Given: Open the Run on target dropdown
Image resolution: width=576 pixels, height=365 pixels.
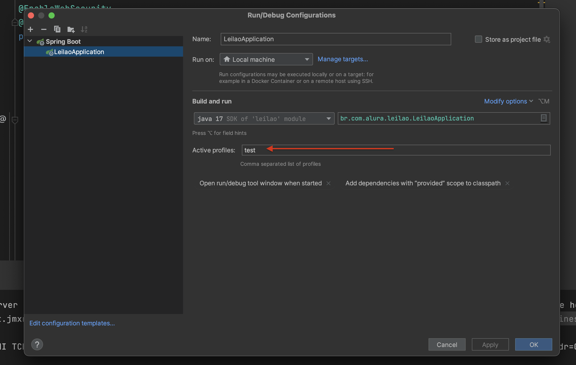Looking at the screenshot, I should pos(306,59).
